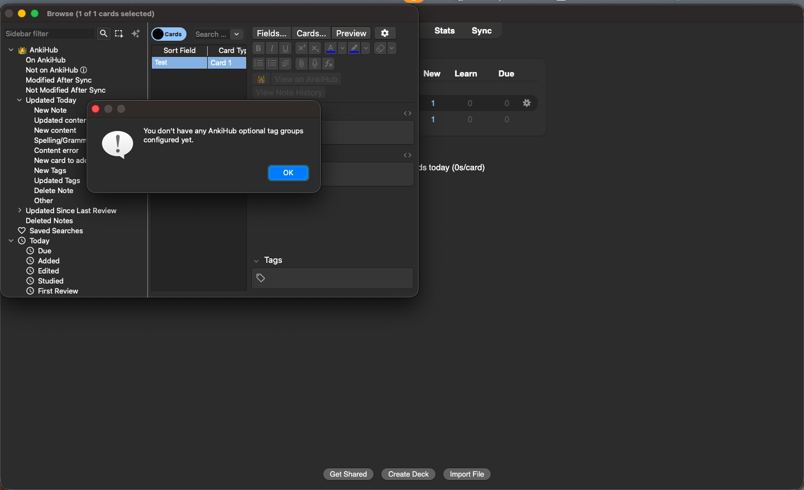
Task: Collapse the Tags section chevron
Action: tap(256, 261)
